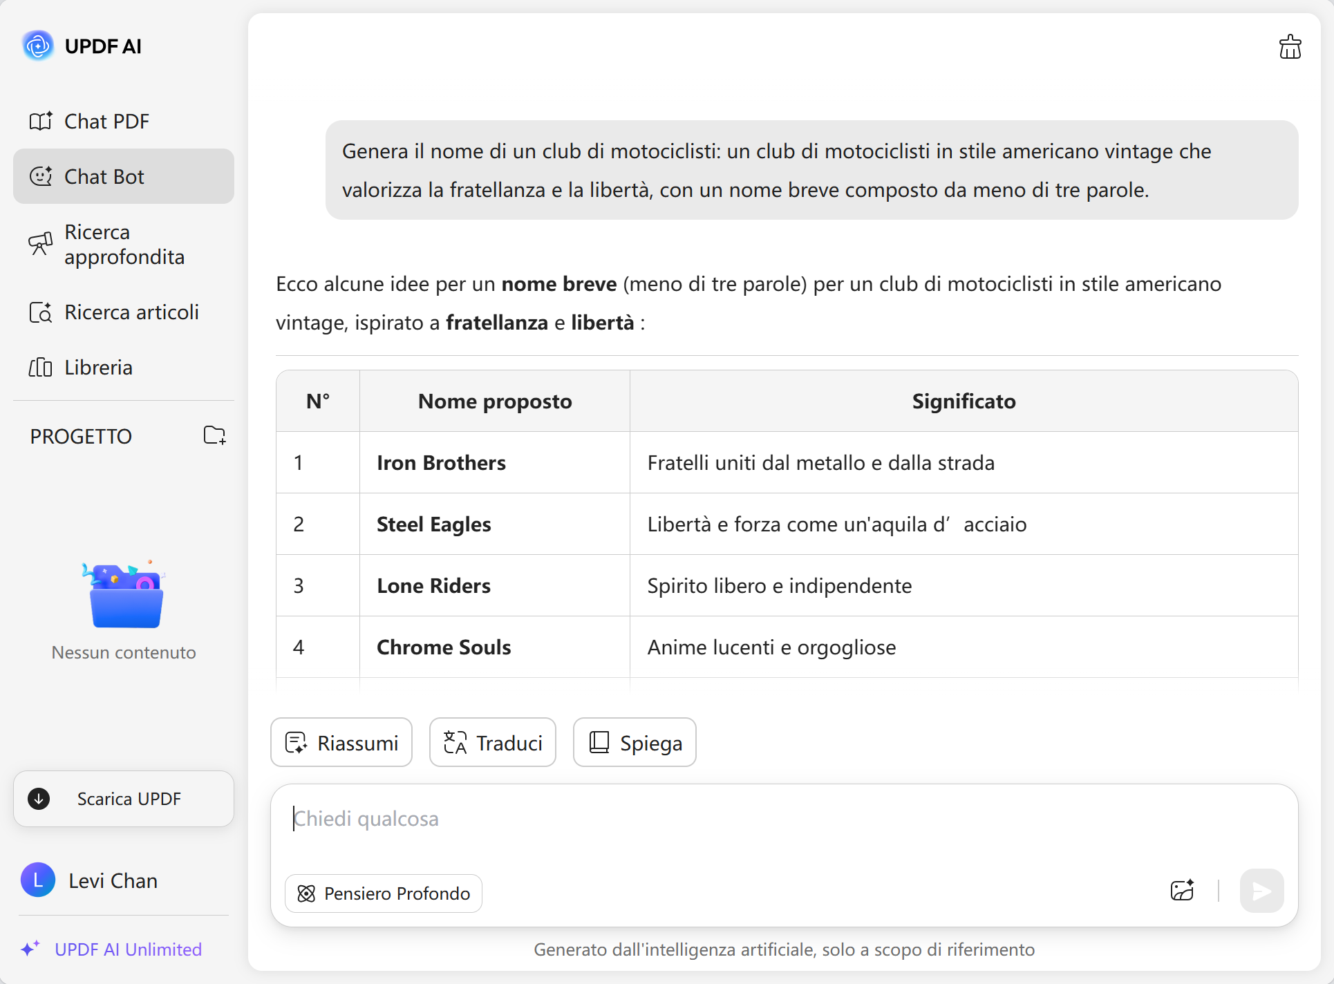Toggle Pensiero Profondo deep thinking mode
Image resolution: width=1334 pixels, height=984 pixels.
[x=384, y=893]
